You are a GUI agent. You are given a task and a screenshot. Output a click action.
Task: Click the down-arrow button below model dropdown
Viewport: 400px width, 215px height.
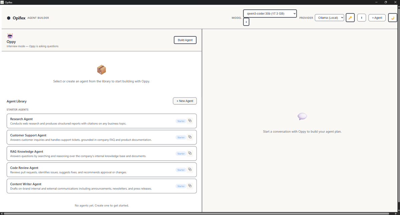246,22
